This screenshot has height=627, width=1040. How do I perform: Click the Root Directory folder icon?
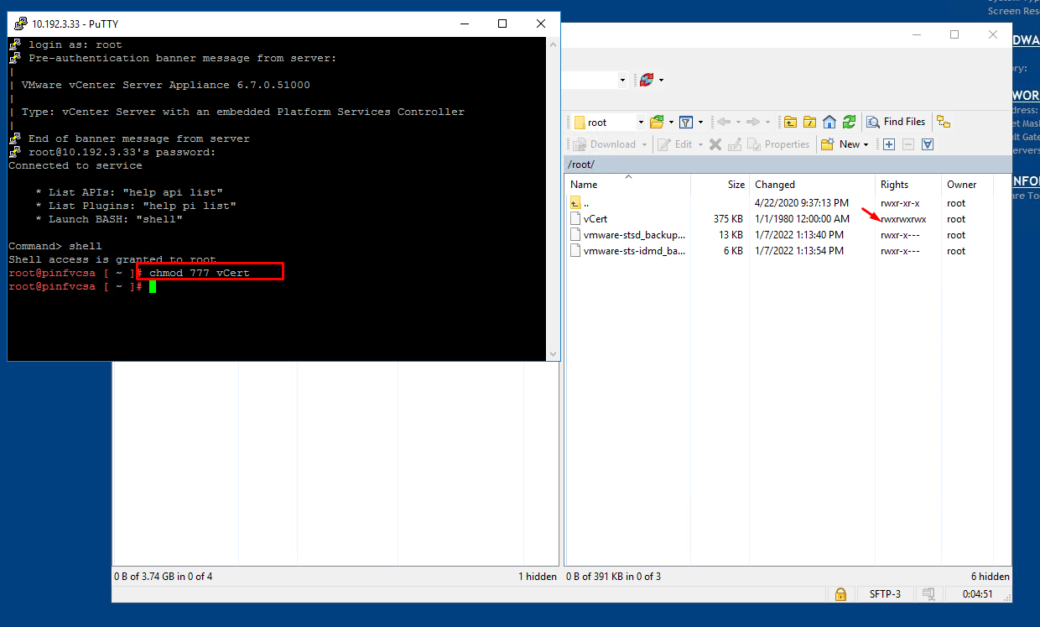[x=810, y=122]
